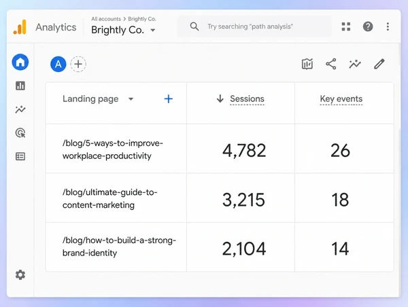Click the 3,215 sessions value

click(x=244, y=200)
